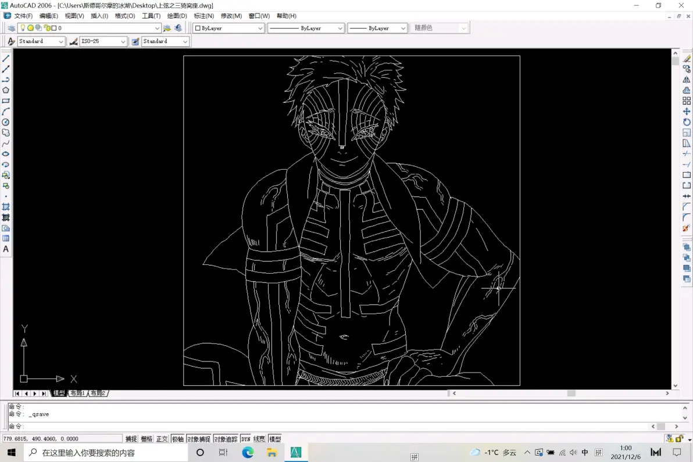The image size is (693, 462).
Task: Select the Polyline tool
Action: 6,80
